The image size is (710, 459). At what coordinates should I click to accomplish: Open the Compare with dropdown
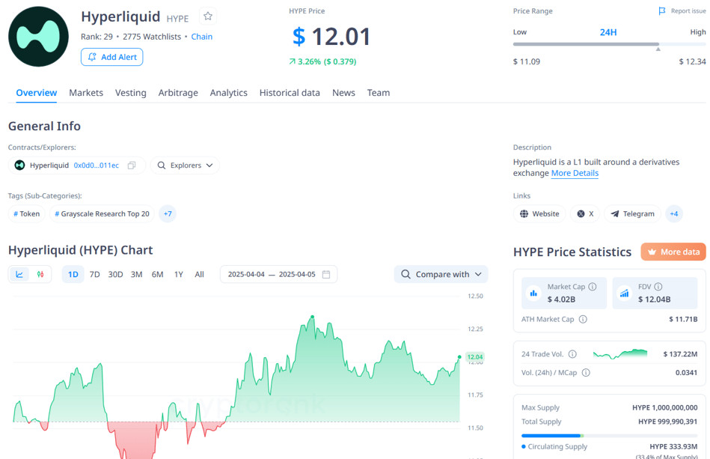point(441,275)
